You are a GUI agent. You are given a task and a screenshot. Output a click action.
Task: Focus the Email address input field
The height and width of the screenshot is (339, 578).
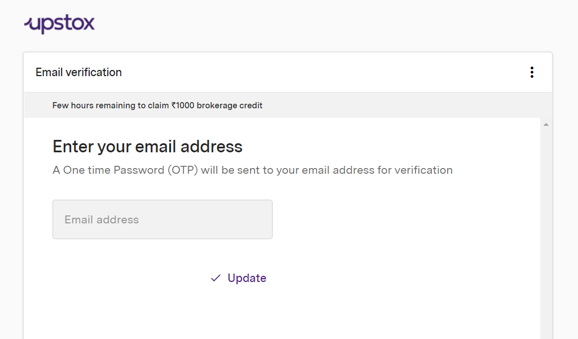click(x=163, y=219)
